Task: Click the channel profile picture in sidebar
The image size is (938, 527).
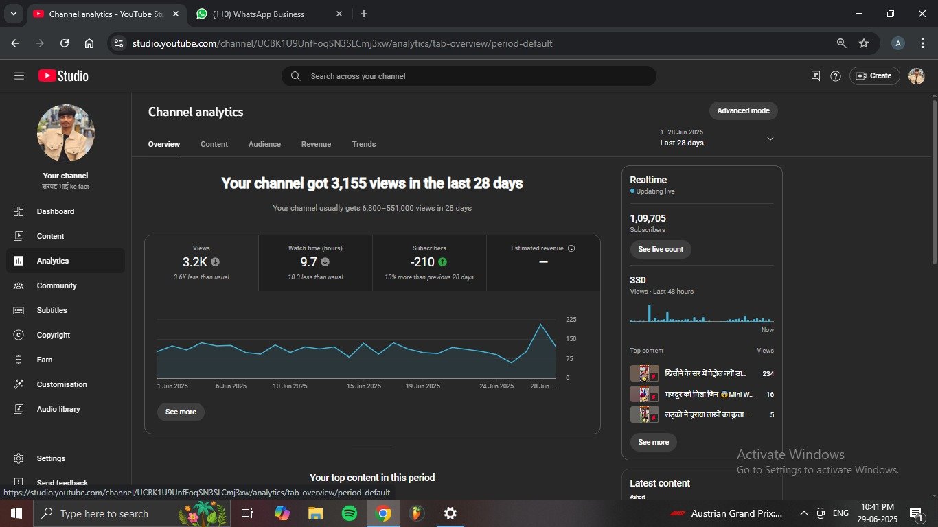Action: [x=65, y=133]
